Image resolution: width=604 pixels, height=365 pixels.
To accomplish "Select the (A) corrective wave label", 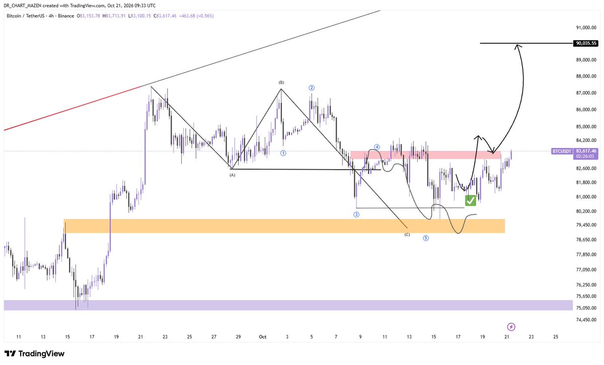I will [x=232, y=175].
